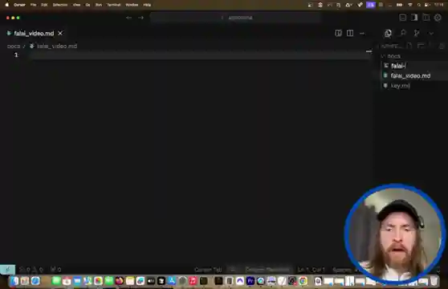Open Google Chrome from the Dock
The image size is (448, 289).
point(303,281)
